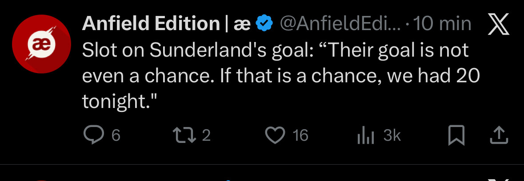Open the next tweet's partially visible avatar
The width and height of the screenshot is (524, 181).
pyautogui.click(x=41, y=179)
